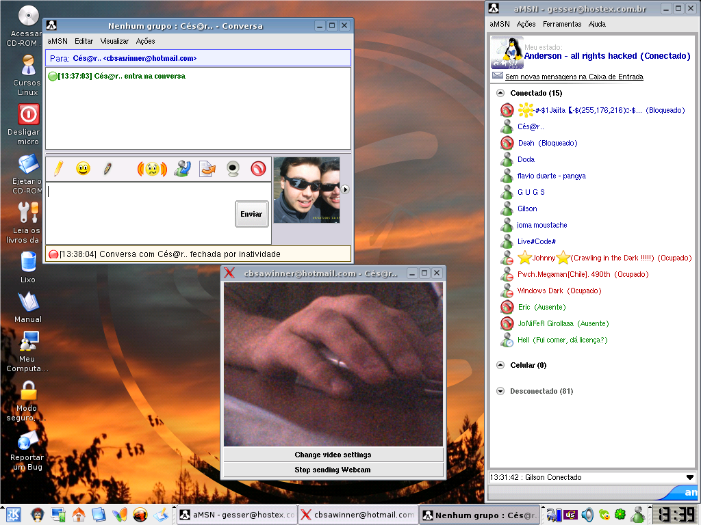
Task: Collapse the Conectado (15) group
Action: [x=500, y=93]
